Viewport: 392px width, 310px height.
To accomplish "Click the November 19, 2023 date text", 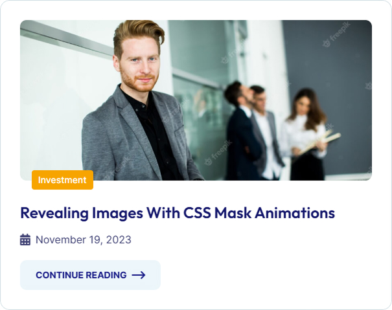I will [84, 240].
